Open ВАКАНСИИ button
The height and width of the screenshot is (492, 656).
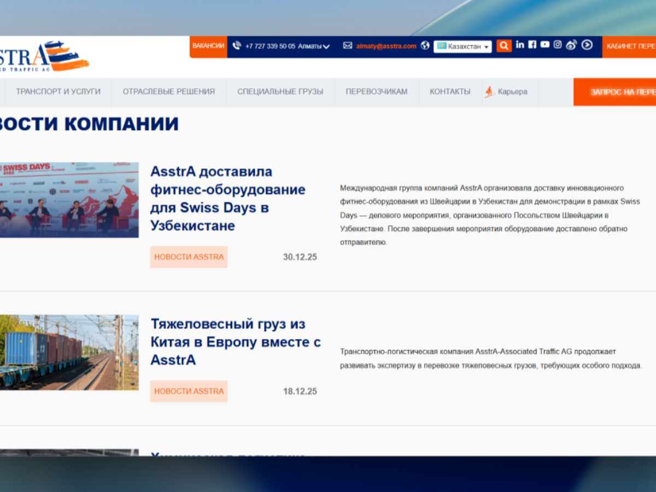[x=208, y=46]
